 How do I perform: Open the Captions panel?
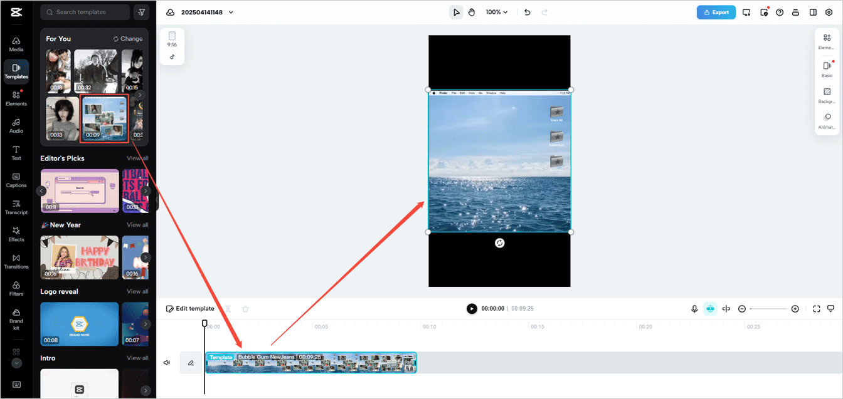click(16, 180)
